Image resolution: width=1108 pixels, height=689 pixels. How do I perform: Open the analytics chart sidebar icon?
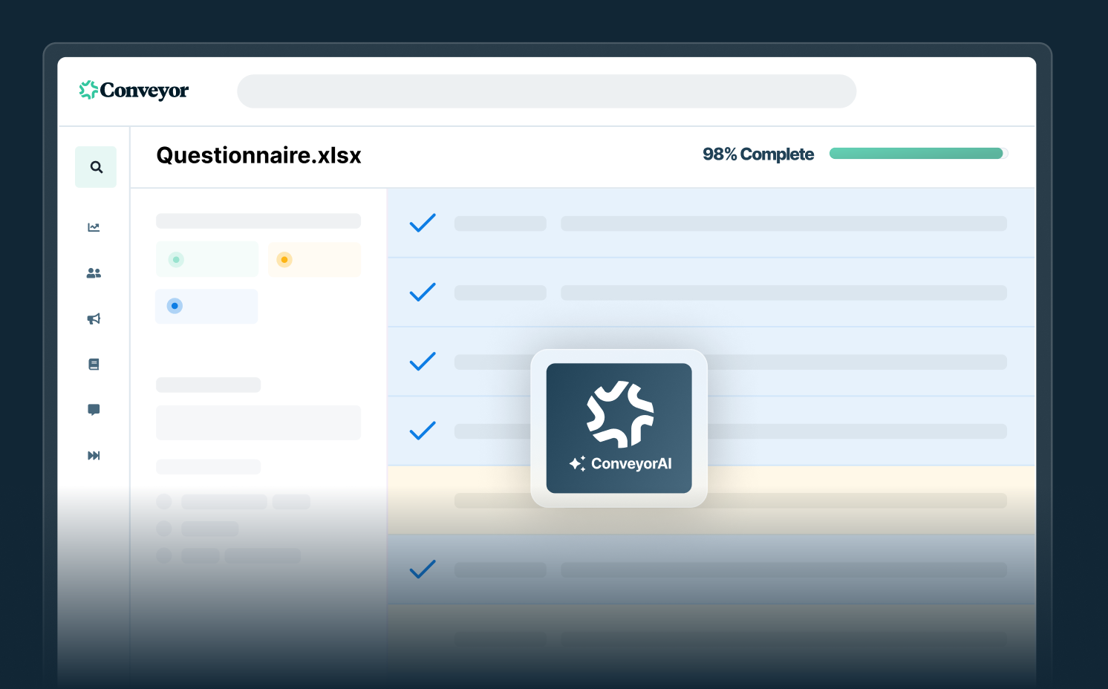pyautogui.click(x=94, y=227)
